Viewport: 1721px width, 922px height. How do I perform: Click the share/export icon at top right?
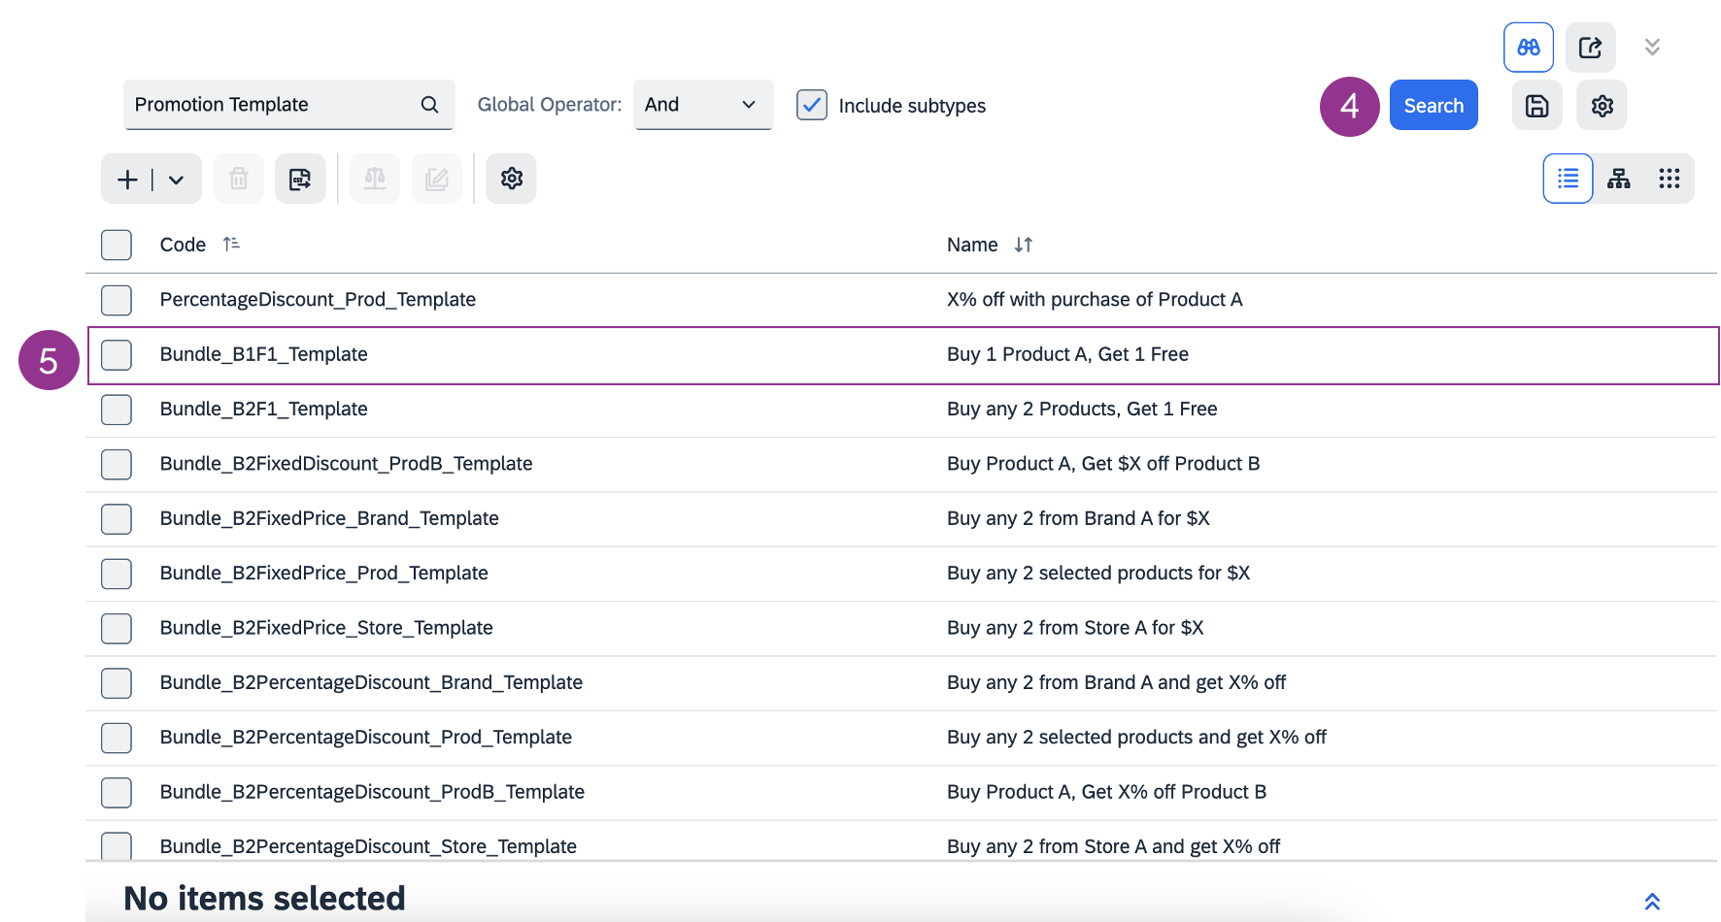[1590, 48]
